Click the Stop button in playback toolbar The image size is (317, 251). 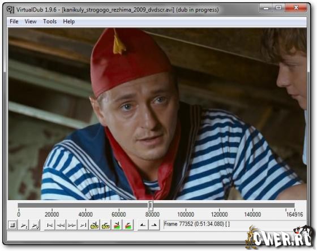point(12,225)
